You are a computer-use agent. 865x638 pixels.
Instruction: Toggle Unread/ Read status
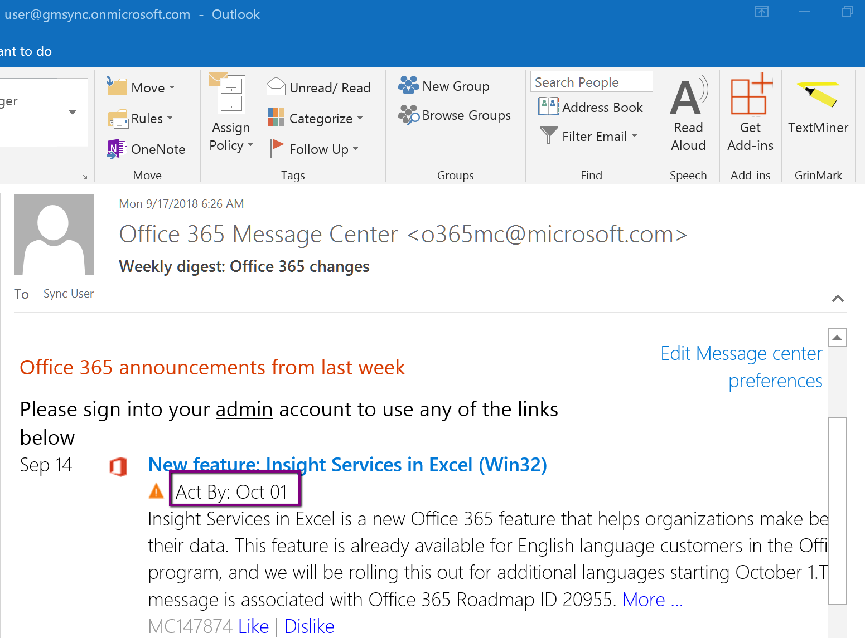(318, 87)
